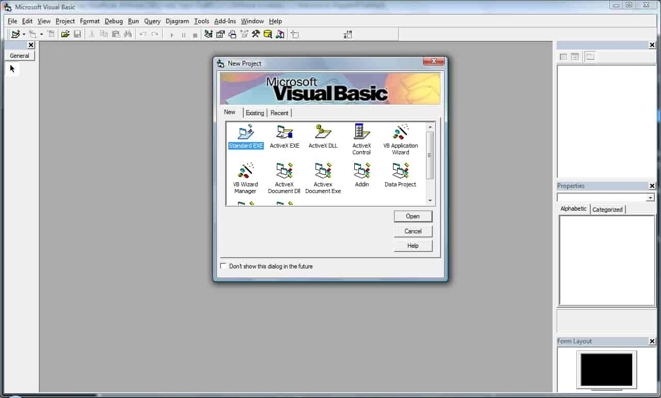Viewport: 661px width, 398px height.
Task: Open the Add Form dropdown arrow
Action: [42, 34]
